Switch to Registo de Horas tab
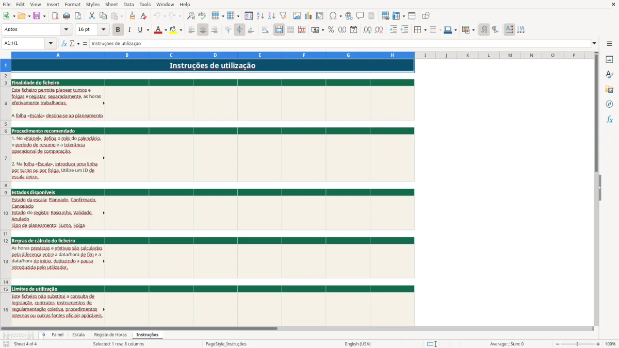The width and height of the screenshot is (619, 348). [x=110, y=335]
